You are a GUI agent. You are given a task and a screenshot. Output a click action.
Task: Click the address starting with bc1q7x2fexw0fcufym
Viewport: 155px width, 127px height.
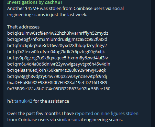click(56, 52)
